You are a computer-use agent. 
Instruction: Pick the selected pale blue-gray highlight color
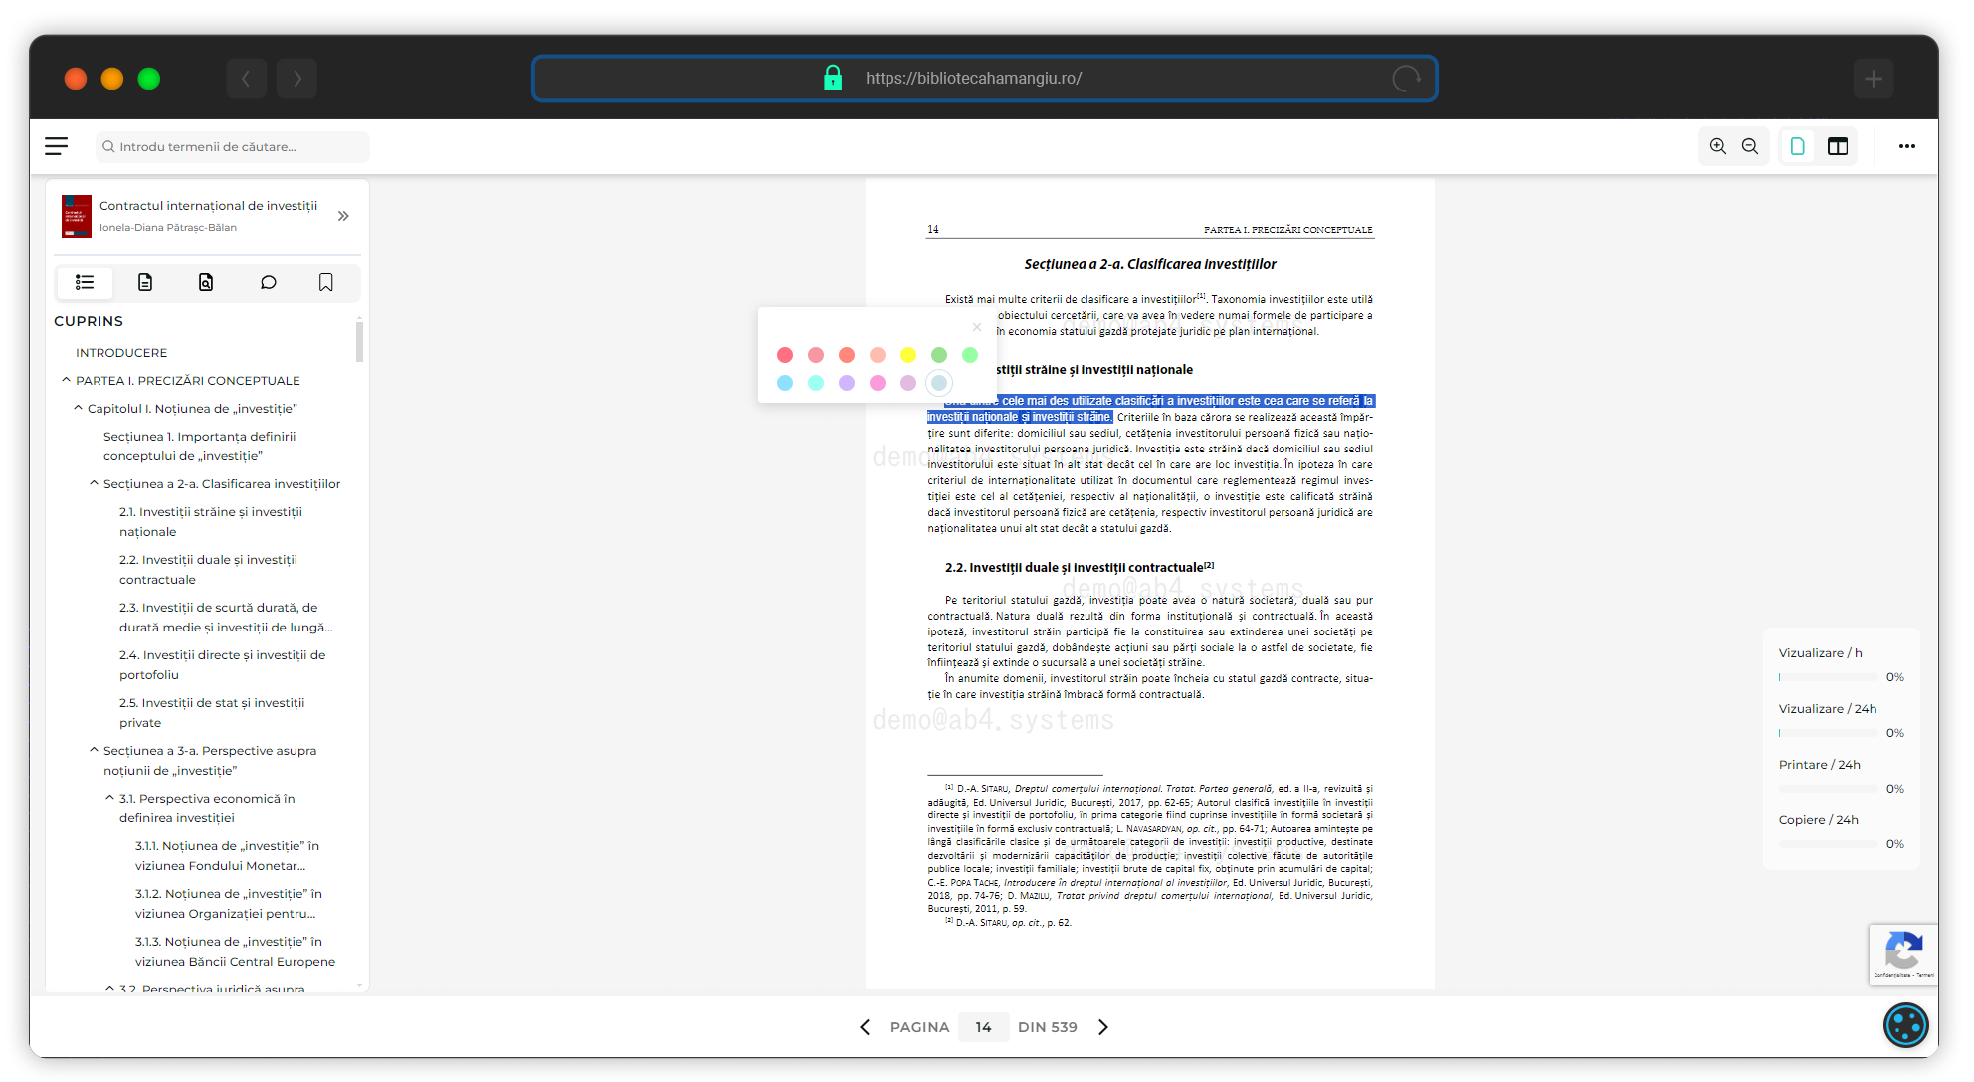click(x=939, y=383)
